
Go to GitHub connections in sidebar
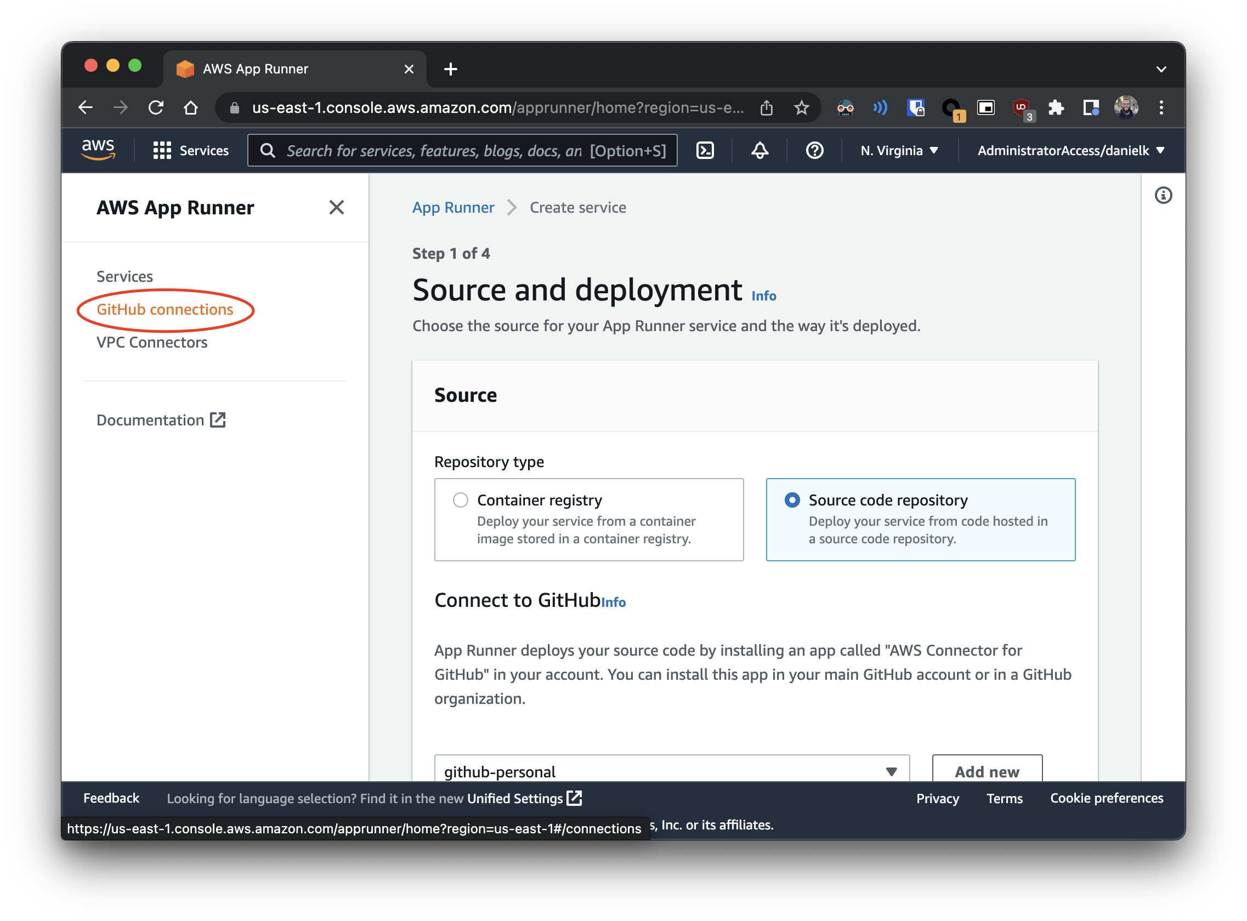coord(165,309)
